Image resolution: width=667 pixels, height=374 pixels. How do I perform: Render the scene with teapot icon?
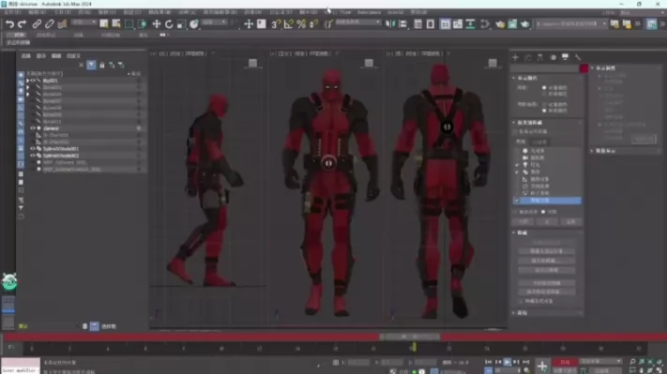(525, 24)
